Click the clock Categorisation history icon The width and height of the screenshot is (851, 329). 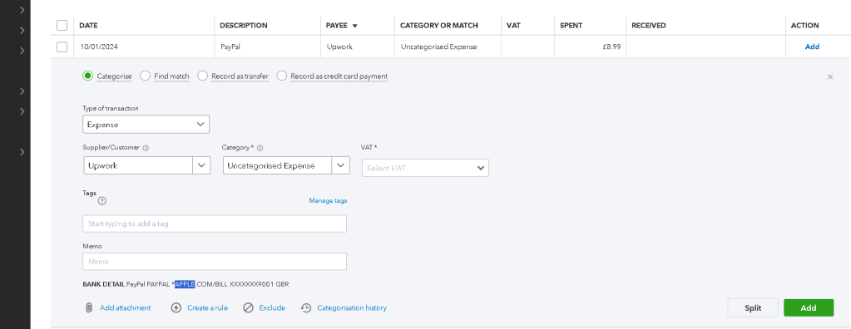tap(306, 308)
